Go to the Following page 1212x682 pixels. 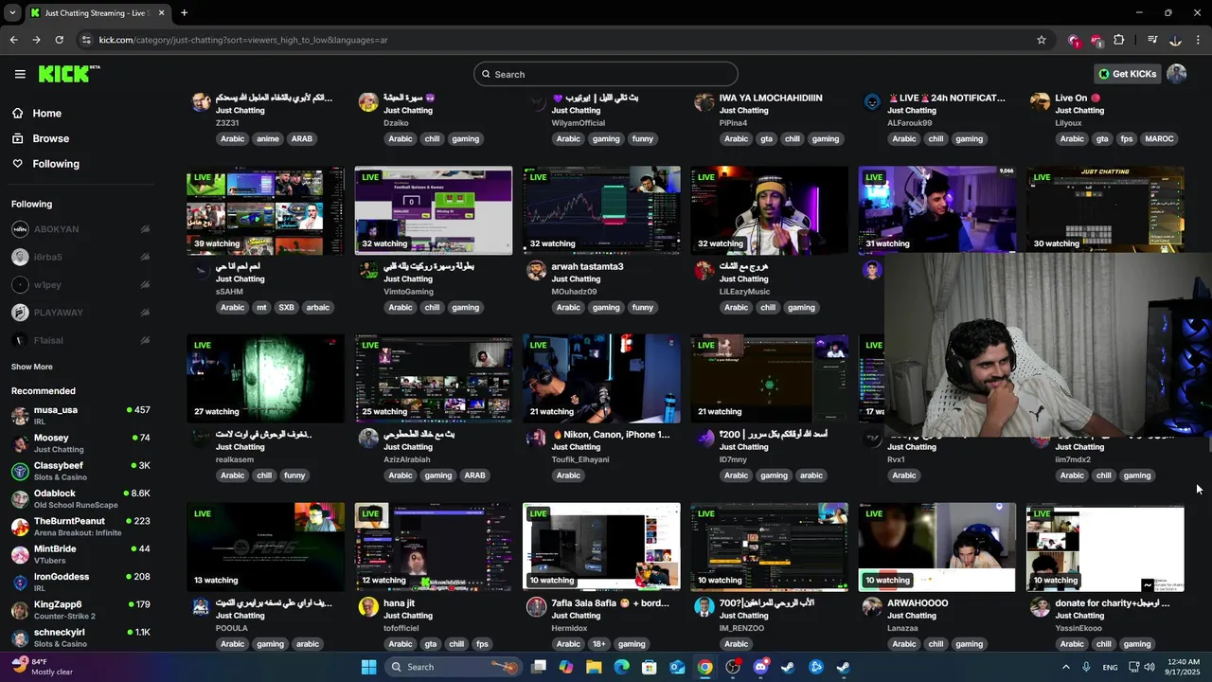pos(56,164)
